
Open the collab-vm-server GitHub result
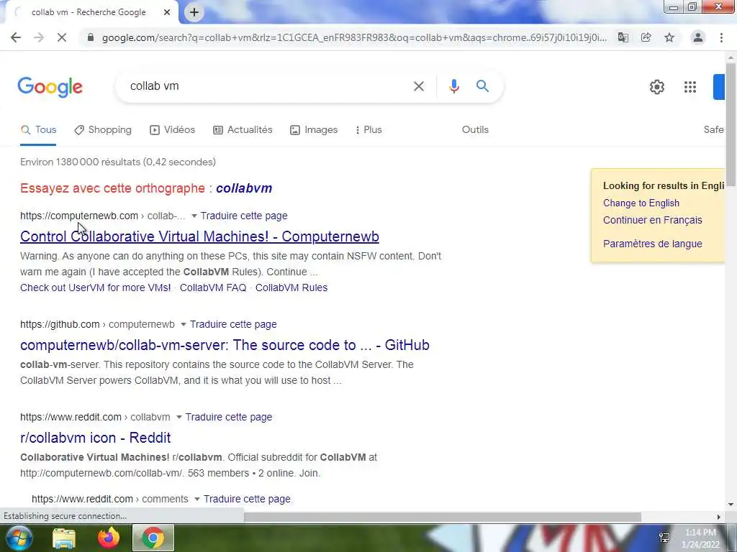pos(225,345)
